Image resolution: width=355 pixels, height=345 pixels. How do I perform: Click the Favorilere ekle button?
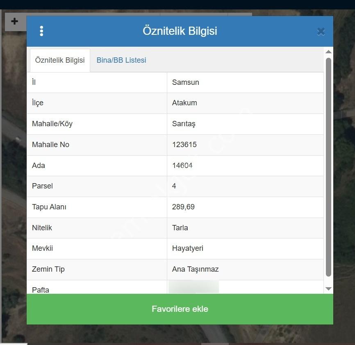pyautogui.click(x=180, y=309)
